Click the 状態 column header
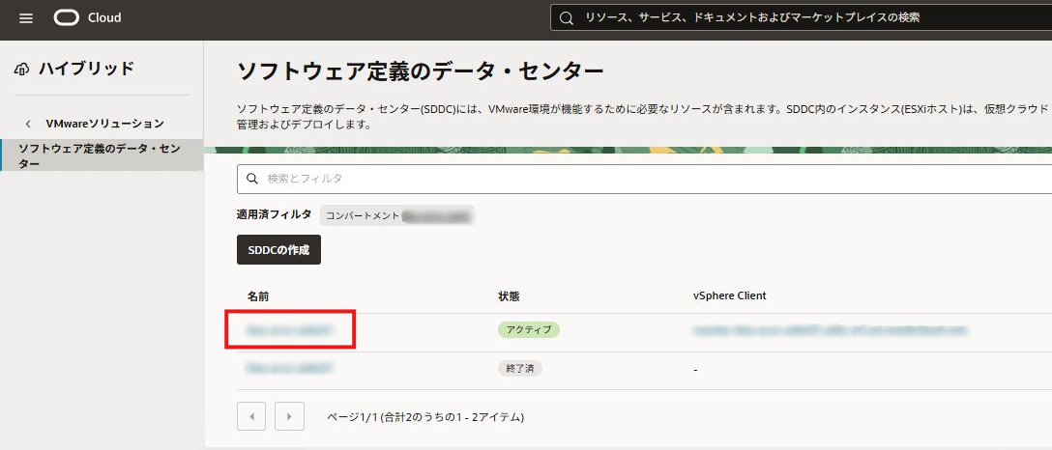The width and height of the screenshot is (1052, 450). [x=509, y=295]
